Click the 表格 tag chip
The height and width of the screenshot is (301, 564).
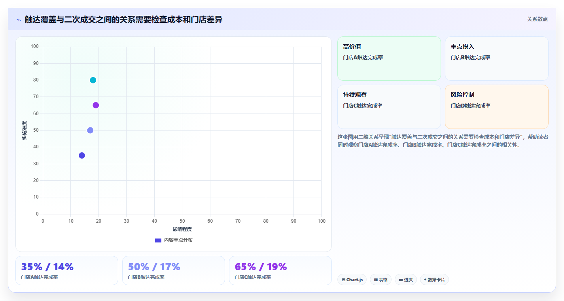click(x=380, y=280)
